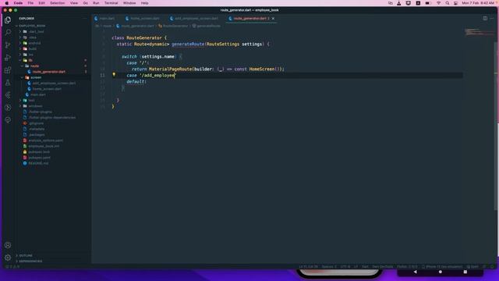Click the lightbulb code action icon
499x281 pixels.
click(x=114, y=75)
